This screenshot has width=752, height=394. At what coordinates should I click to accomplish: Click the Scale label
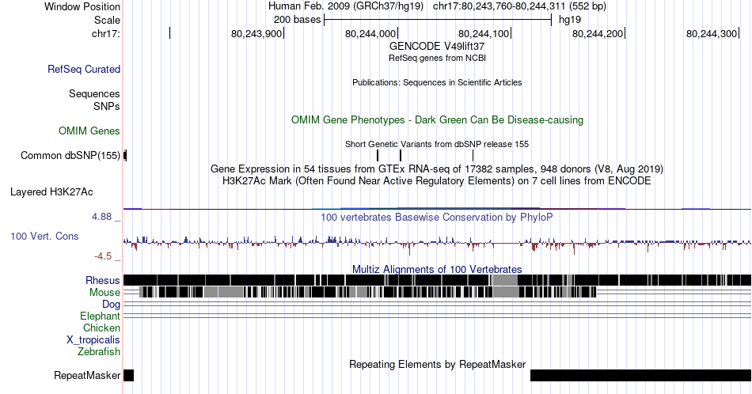[107, 20]
